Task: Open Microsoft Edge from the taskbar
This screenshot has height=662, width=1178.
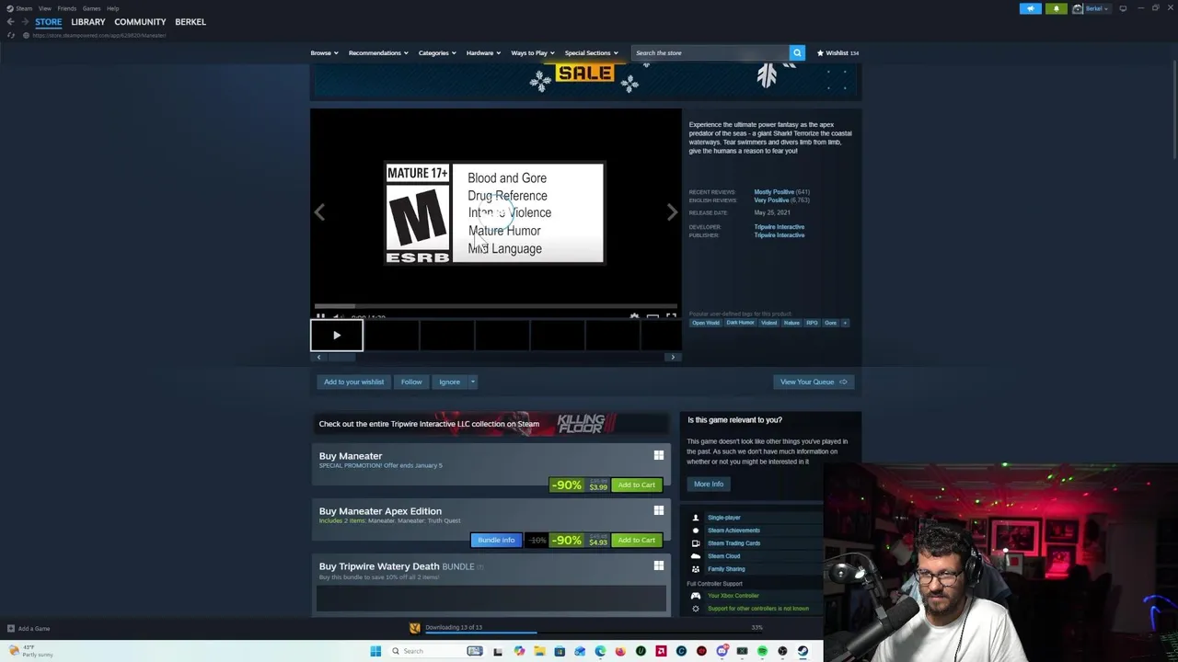Action: point(600,651)
